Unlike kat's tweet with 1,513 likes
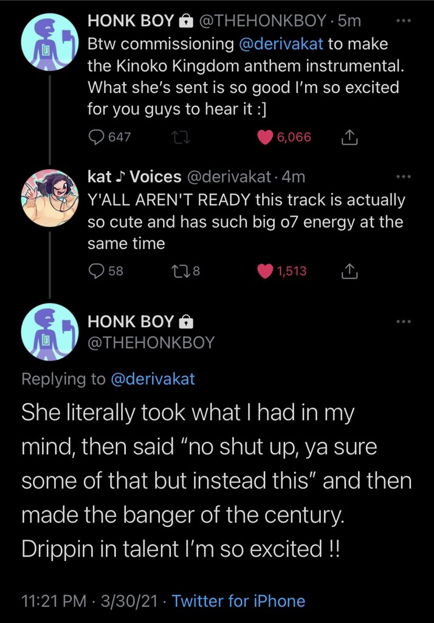The width and height of the screenshot is (434, 623). coord(266,271)
